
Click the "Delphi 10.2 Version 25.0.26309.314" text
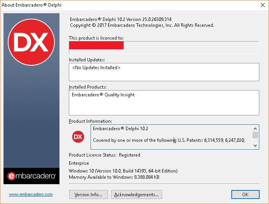(137, 19)
